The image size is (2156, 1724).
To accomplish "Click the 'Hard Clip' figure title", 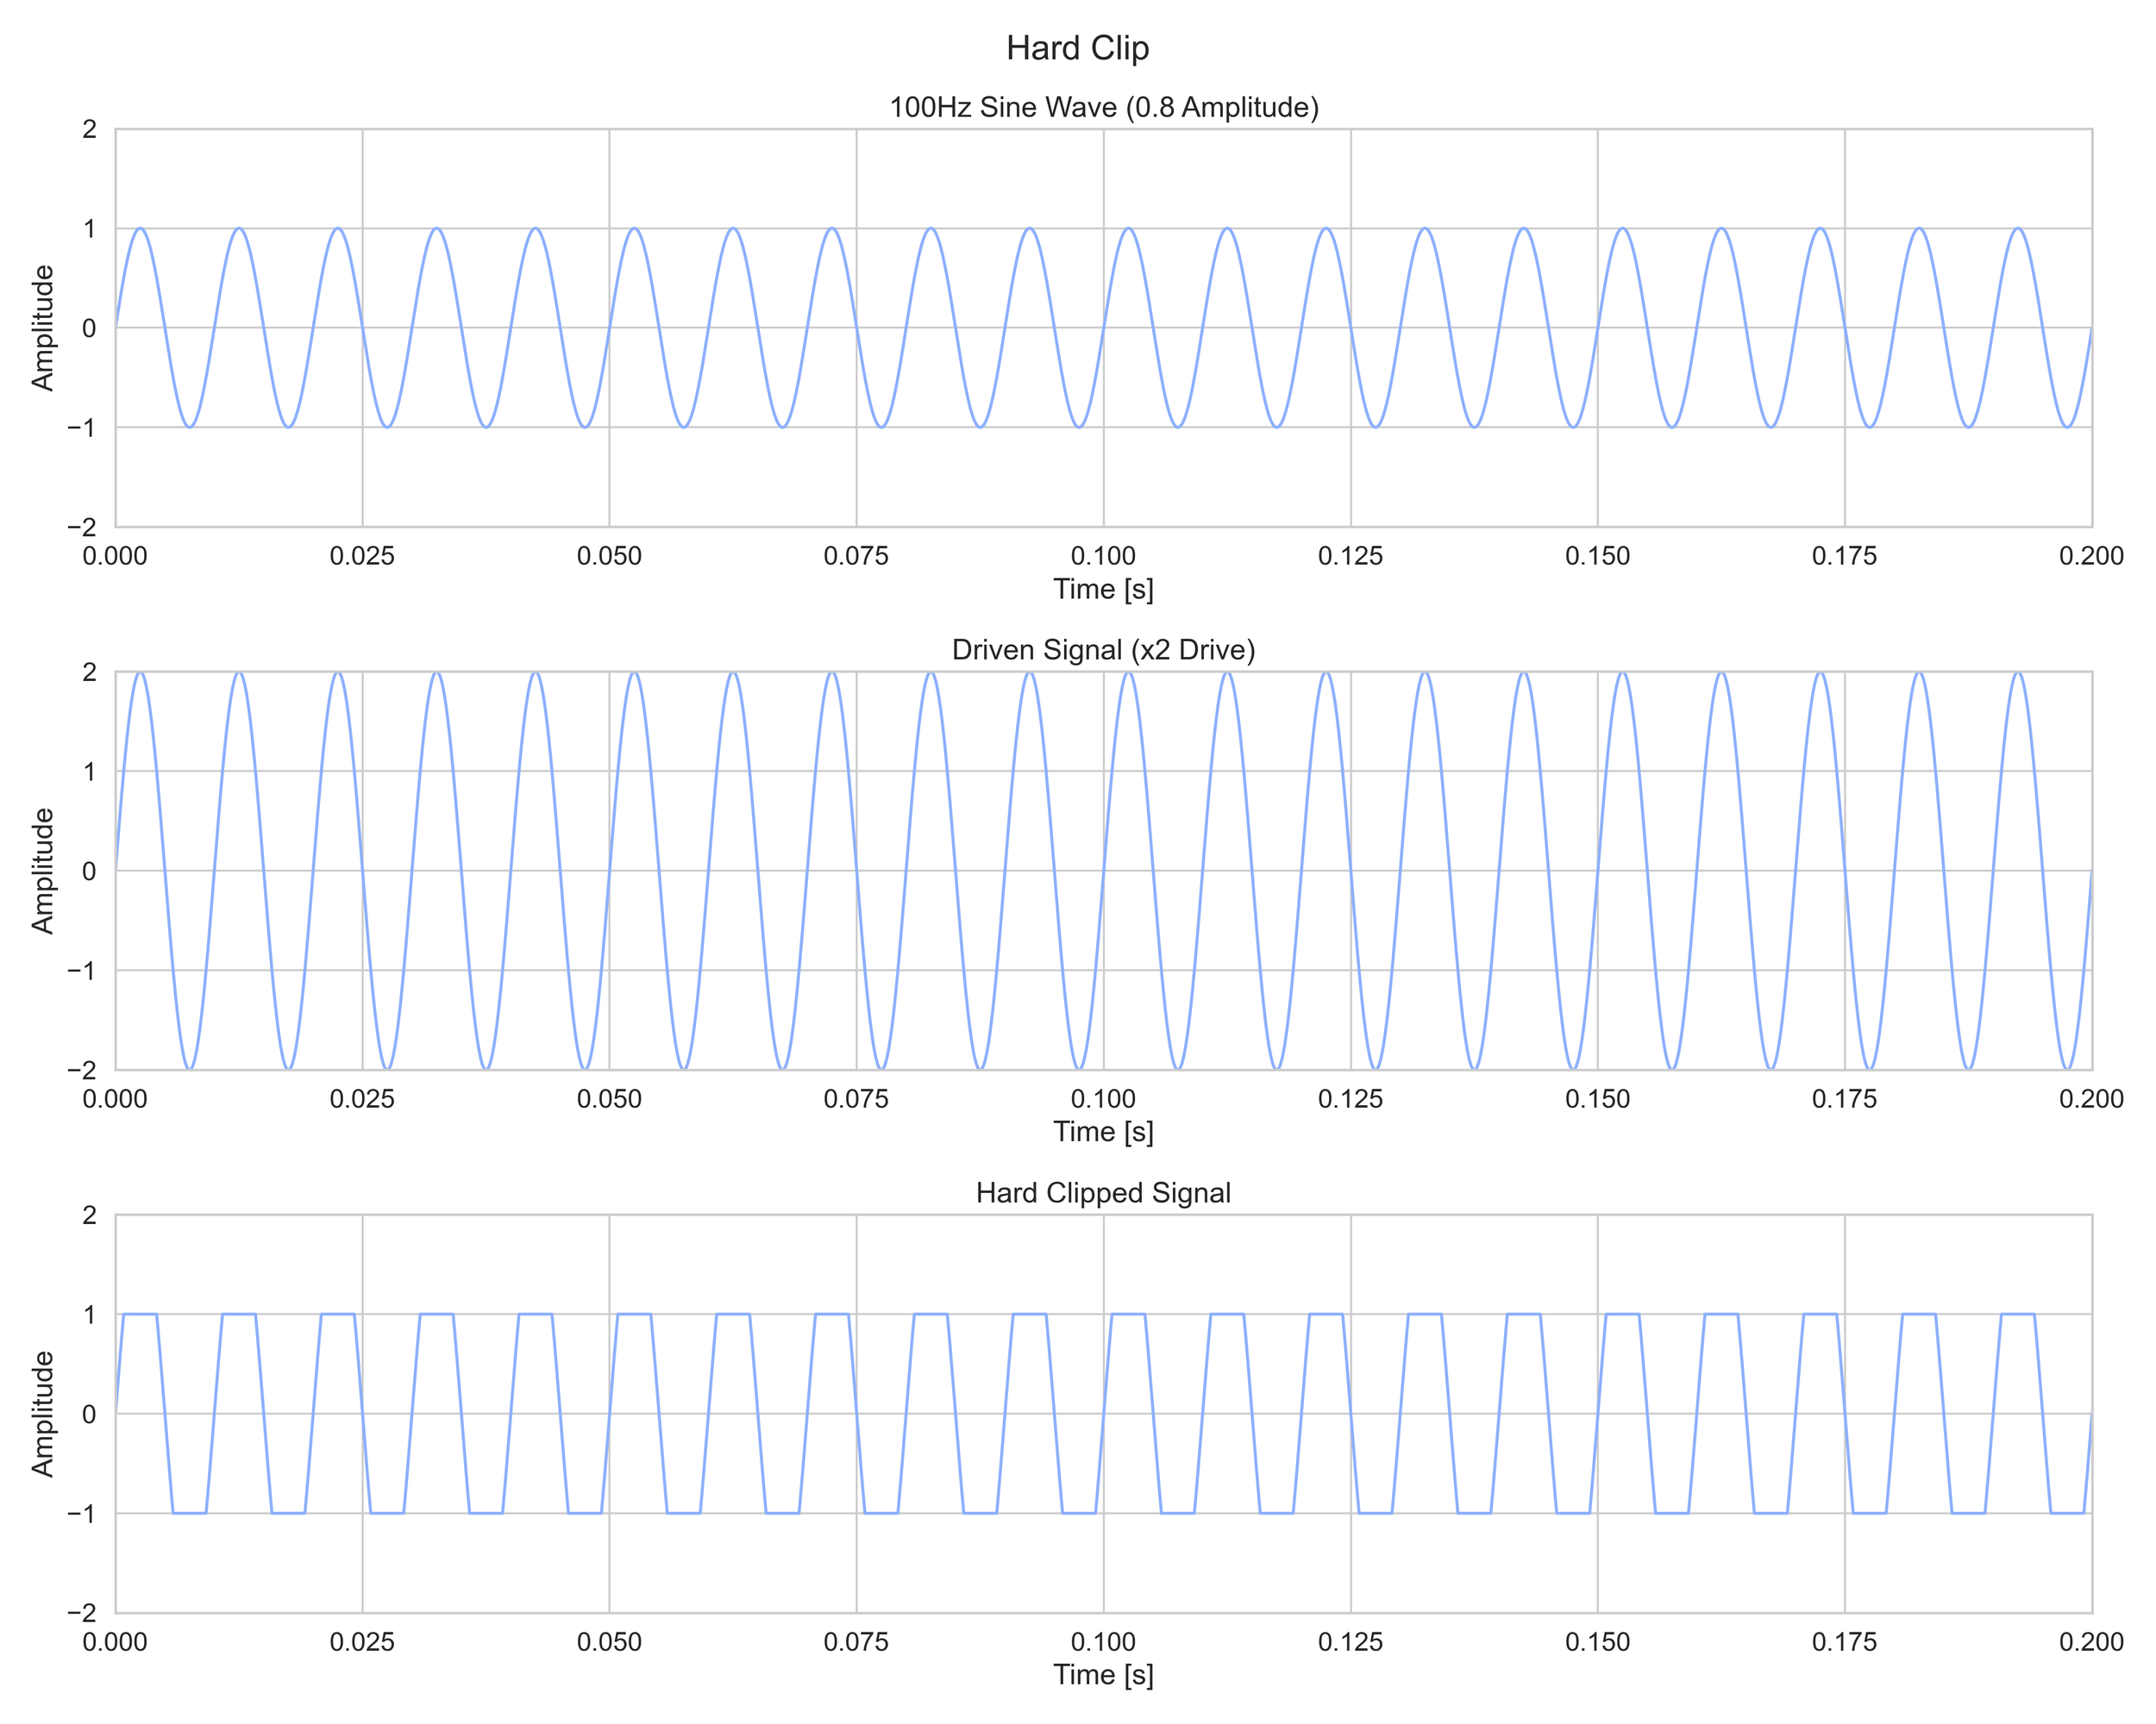I will (1077, 48).
